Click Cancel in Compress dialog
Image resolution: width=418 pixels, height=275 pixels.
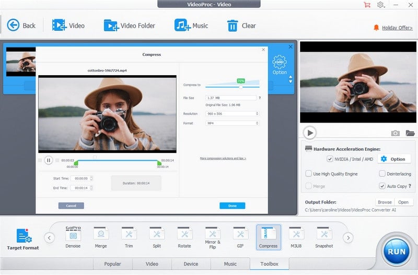pyautogui.click(x=71, y=206)
